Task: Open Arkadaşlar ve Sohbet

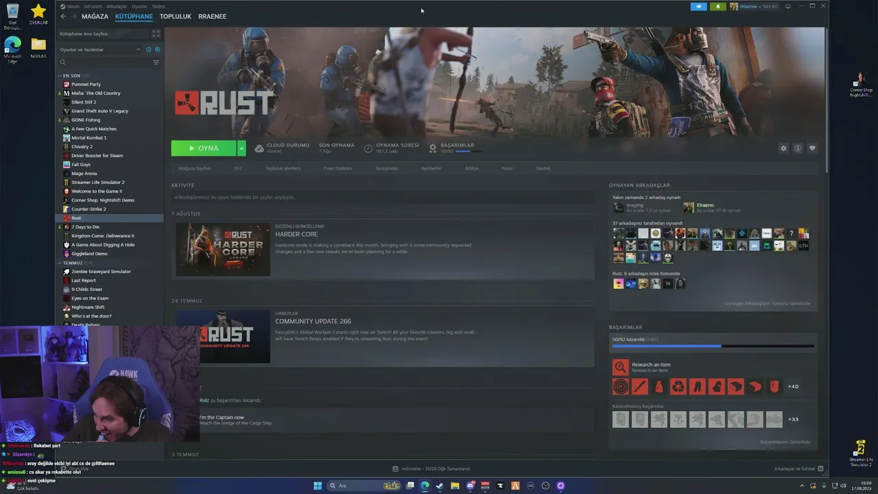Action: point(798,469)
